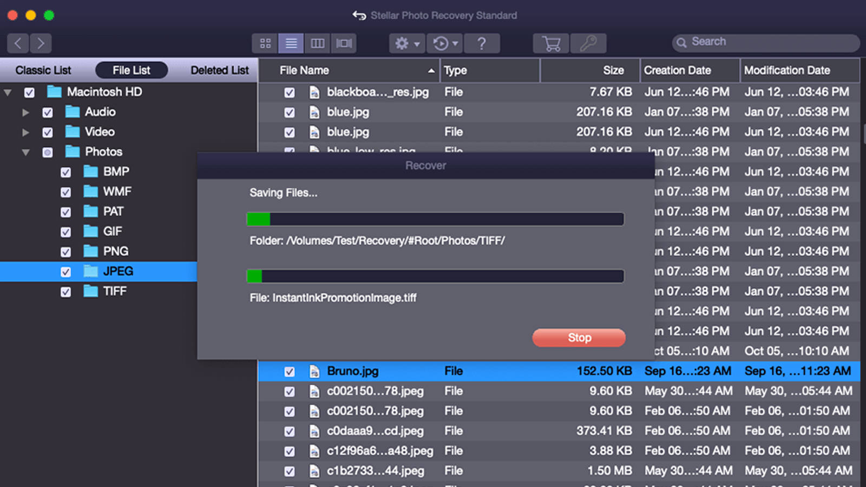Switch to the Classic List tab
Screen dimensions: 866x487
click(x=43, y=70)
